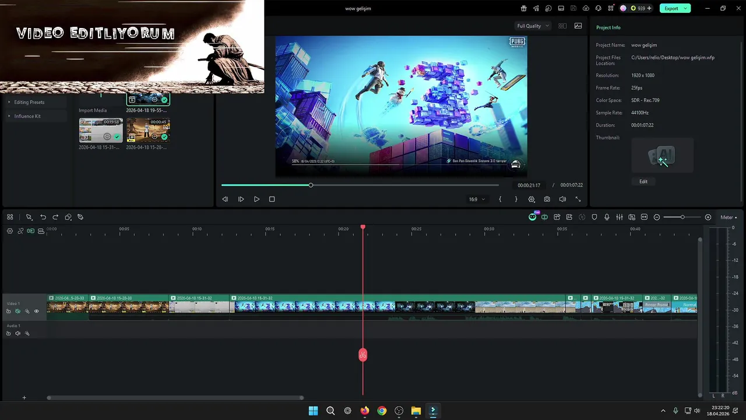Click the AI thumbnail placeholder
The height and width of the screenshot is (420, 746).
pos(662,155)
